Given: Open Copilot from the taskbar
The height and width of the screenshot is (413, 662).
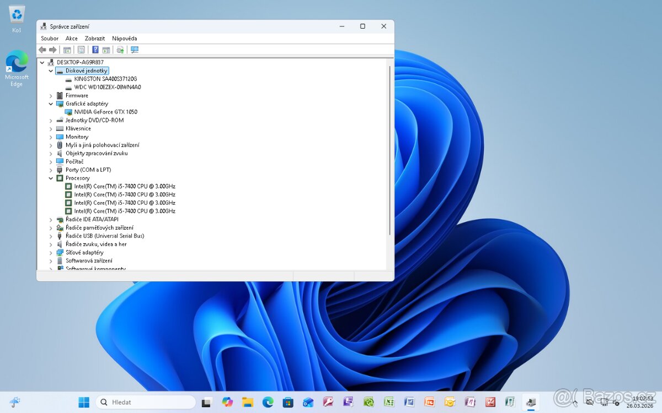Looking at the screenshot, I should pyautogui.click(x=227, y=402).
